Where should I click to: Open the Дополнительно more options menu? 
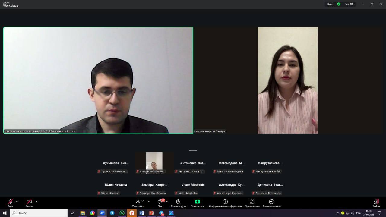[x=271, y=203]
